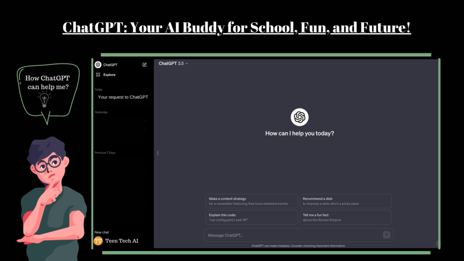Screen dimensions: 464x261
Task: Open the Explore GPTs page
Action: coord(109,75)
